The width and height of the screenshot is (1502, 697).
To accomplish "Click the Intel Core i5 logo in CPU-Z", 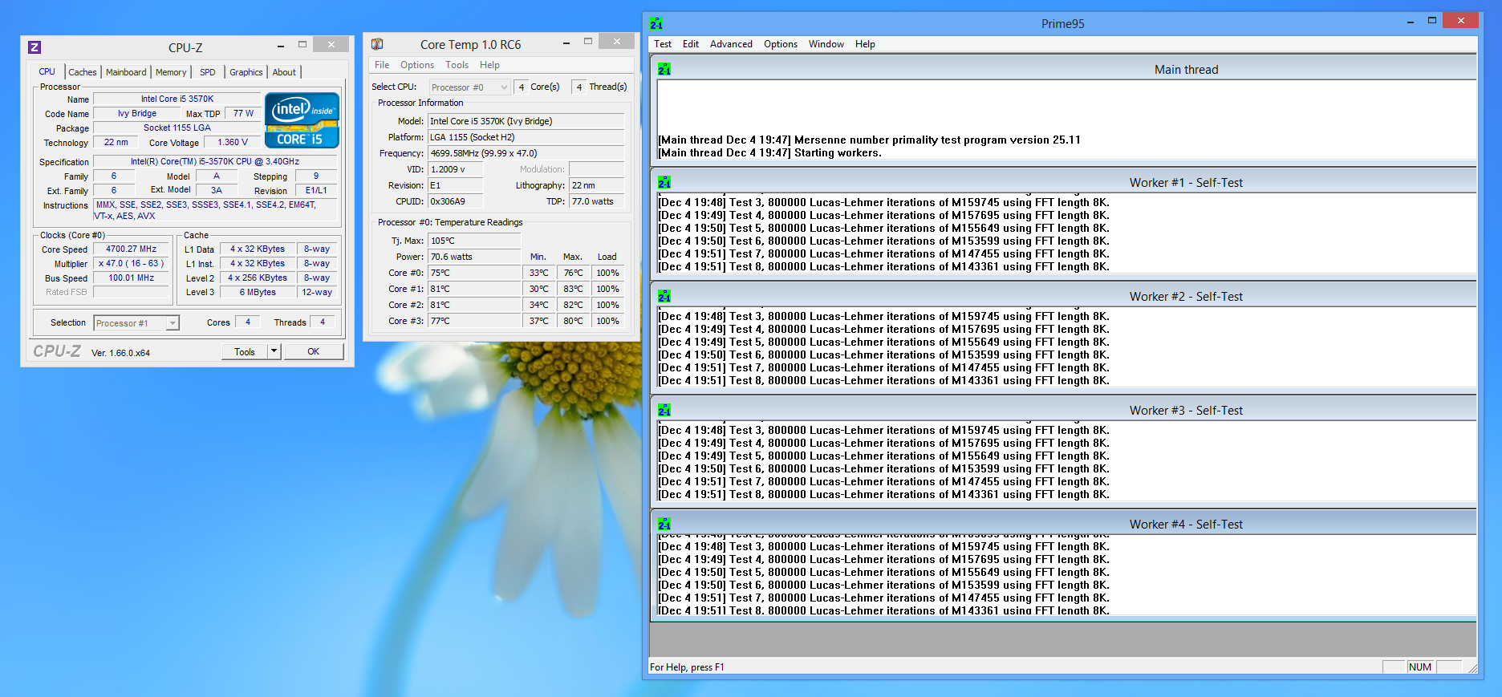I will pos(302,120).
